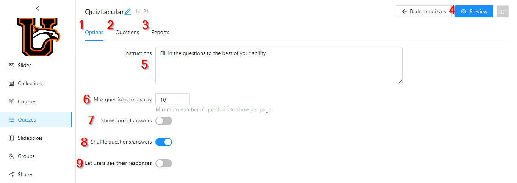
Task: Click the Collections sidebar icon
Action: [11, 83]
